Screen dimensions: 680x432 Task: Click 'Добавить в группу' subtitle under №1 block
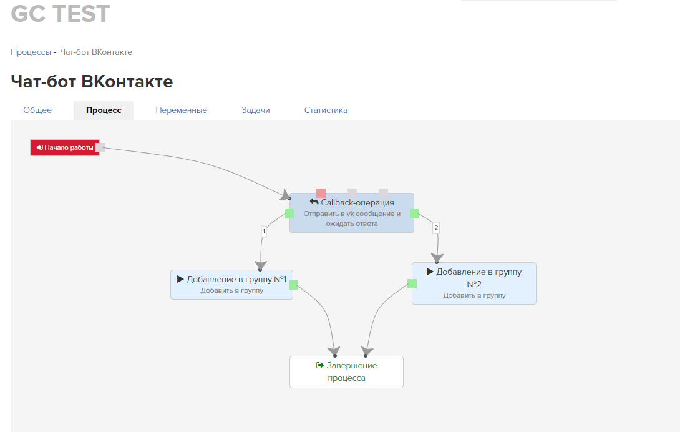(231, 290)
